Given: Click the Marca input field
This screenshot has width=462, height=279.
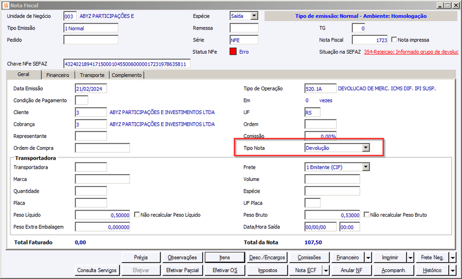Looking at the screenshot, I should (x=102, y=179).
